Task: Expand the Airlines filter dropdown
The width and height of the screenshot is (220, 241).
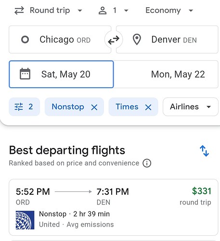Action: (x=191, y=107)
